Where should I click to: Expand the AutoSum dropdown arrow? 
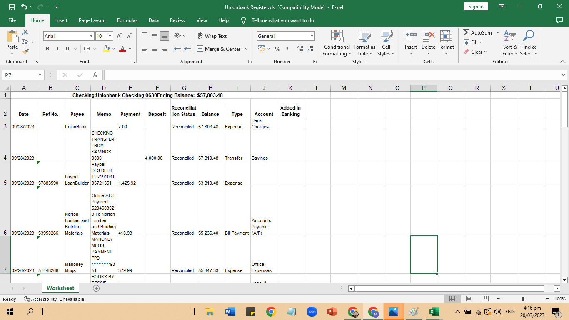pos(497,32)
